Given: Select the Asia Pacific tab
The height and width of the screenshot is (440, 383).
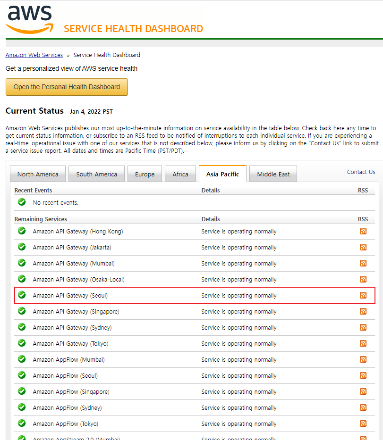Looking at the screenshot, I should [222, 174].
